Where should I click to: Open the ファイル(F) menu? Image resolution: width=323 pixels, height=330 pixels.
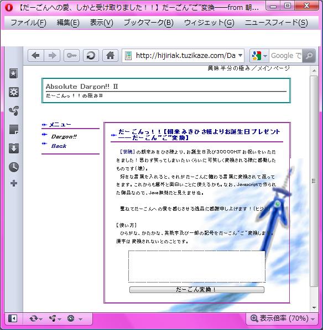pos(28,23)
